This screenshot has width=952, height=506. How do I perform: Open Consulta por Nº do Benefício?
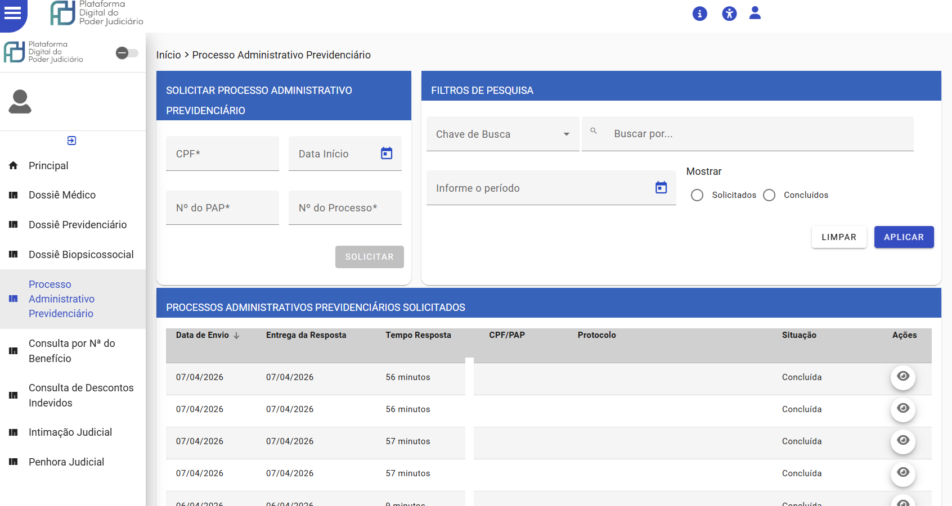point(73,351)
